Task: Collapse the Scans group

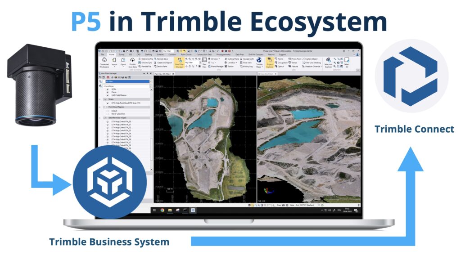Action: (x=100, y=99)
